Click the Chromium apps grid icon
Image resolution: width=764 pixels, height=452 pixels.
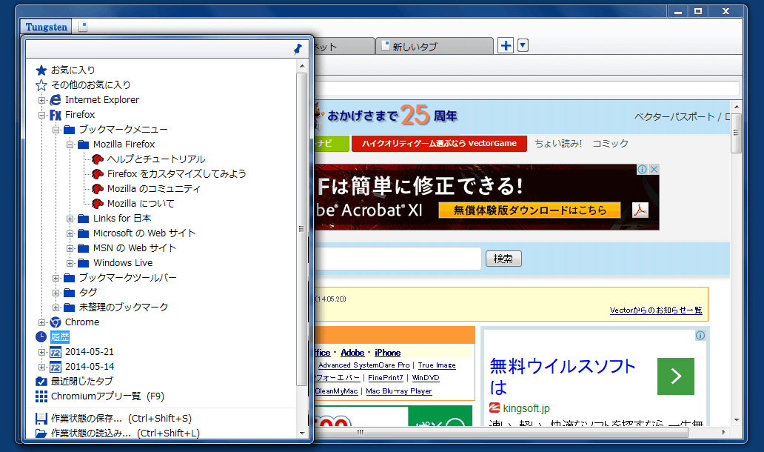[41, 396]
